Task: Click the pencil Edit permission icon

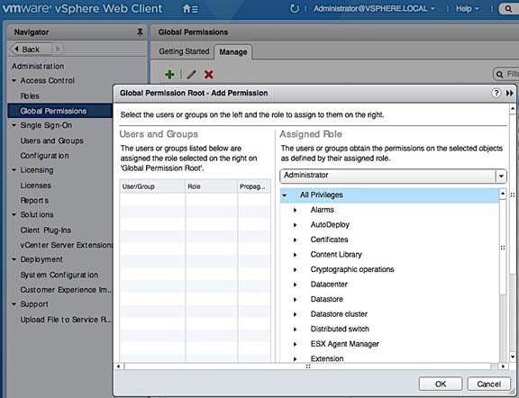Action: 191,75
